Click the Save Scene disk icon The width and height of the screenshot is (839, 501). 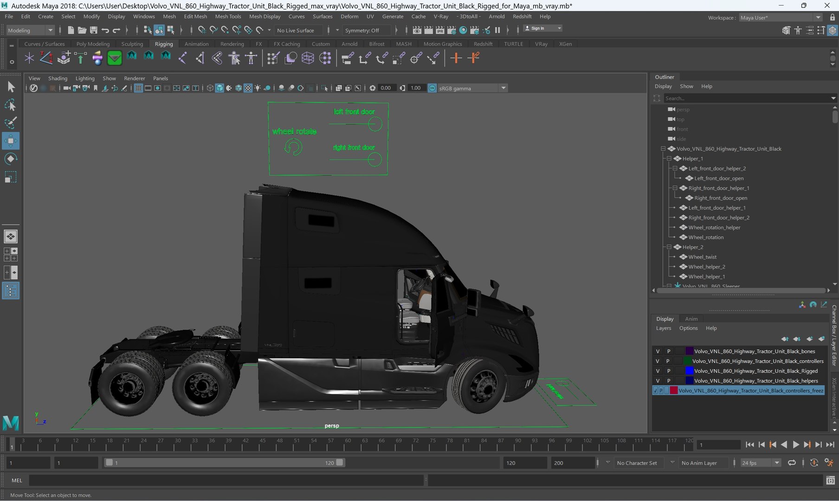tap(94, 30)
